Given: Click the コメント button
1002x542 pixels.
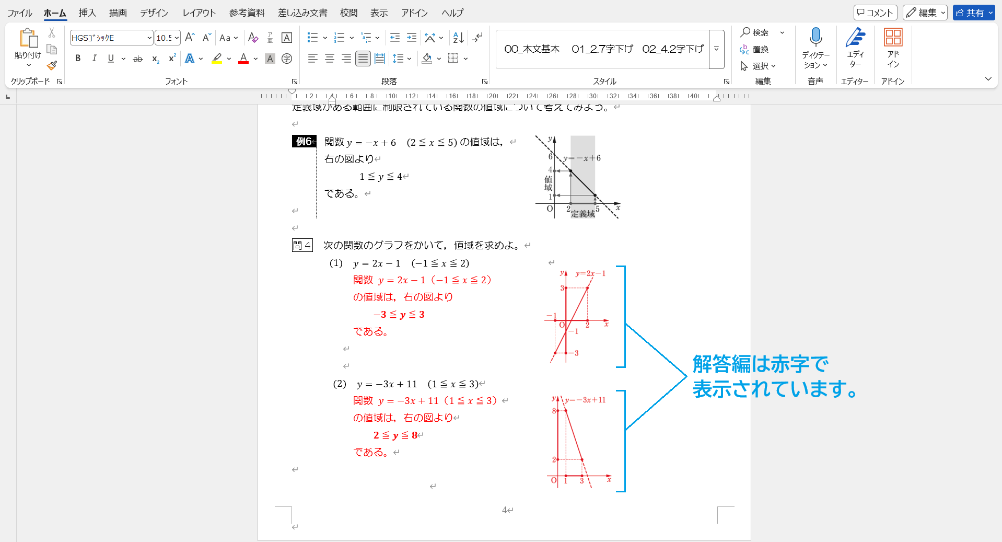Looking at the screenshot, I should [x=875, y=13].
